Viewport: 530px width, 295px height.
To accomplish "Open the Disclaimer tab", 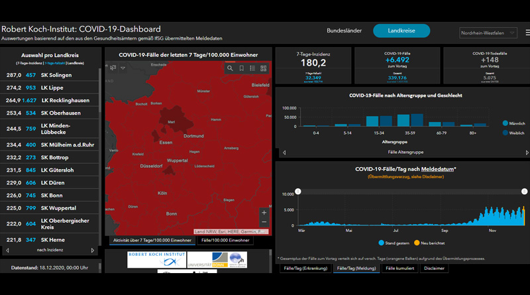I will click(x=434, y=268).
